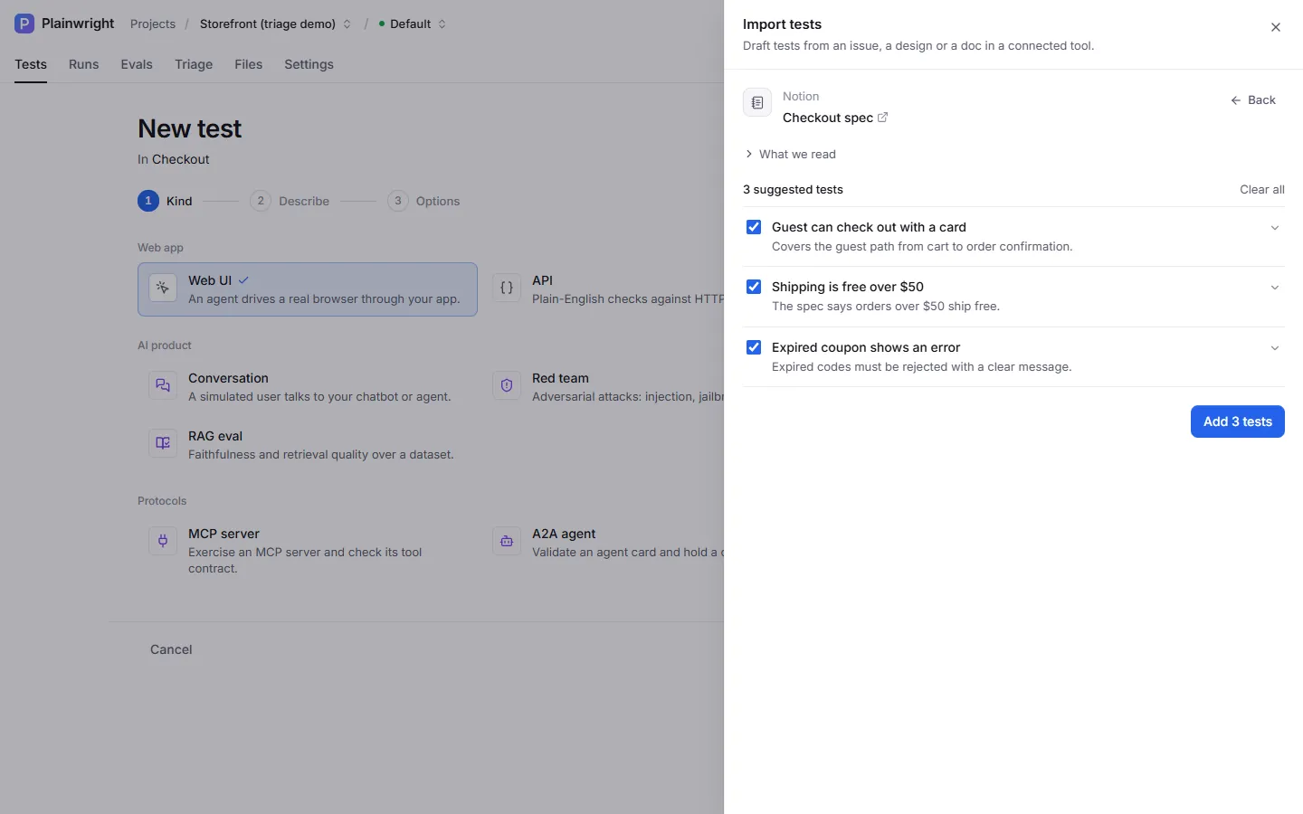Close the Import tests panel

[x=1276, y=27]
